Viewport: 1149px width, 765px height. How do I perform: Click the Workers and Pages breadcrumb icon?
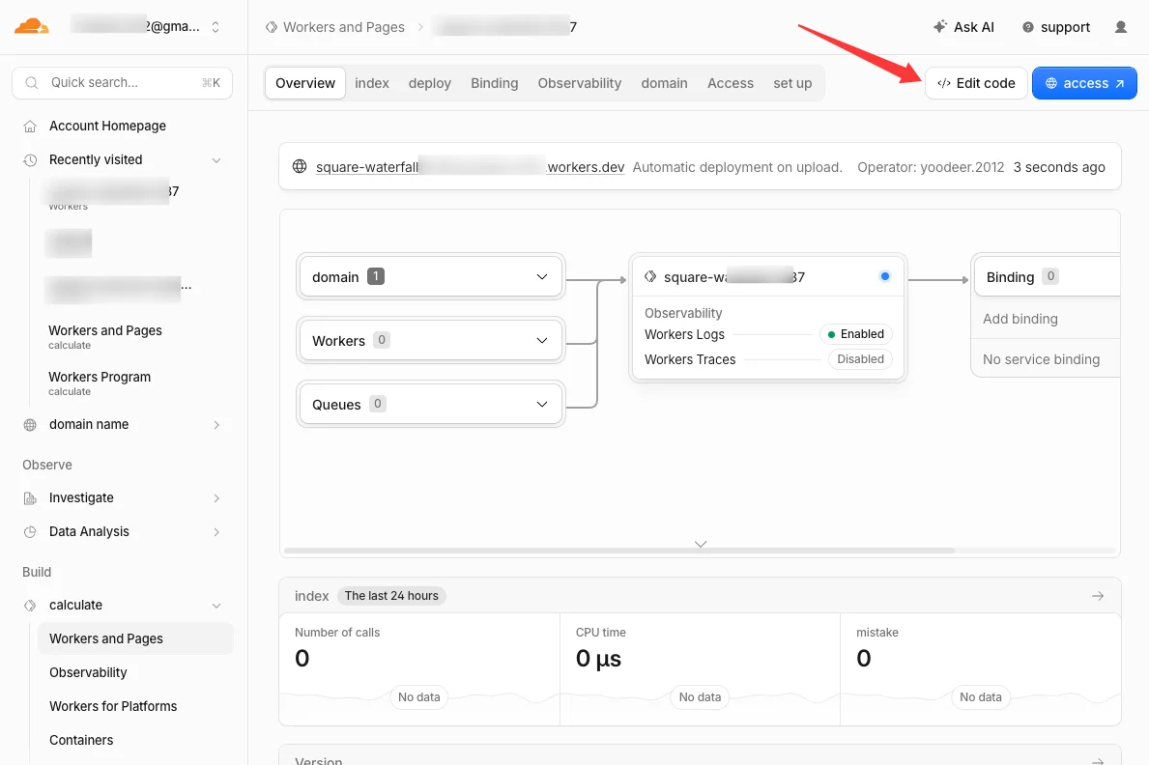point(272,27)
